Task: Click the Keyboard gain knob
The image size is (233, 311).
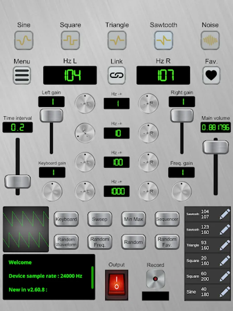Action: [x=52, y=191]
